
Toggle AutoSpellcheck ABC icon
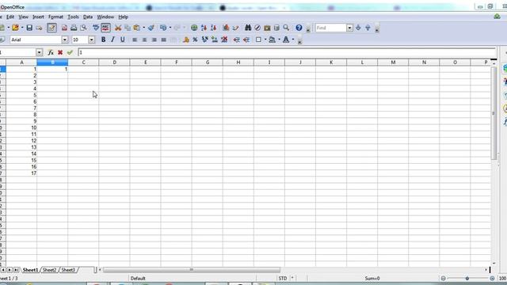(x=105, y=28)
